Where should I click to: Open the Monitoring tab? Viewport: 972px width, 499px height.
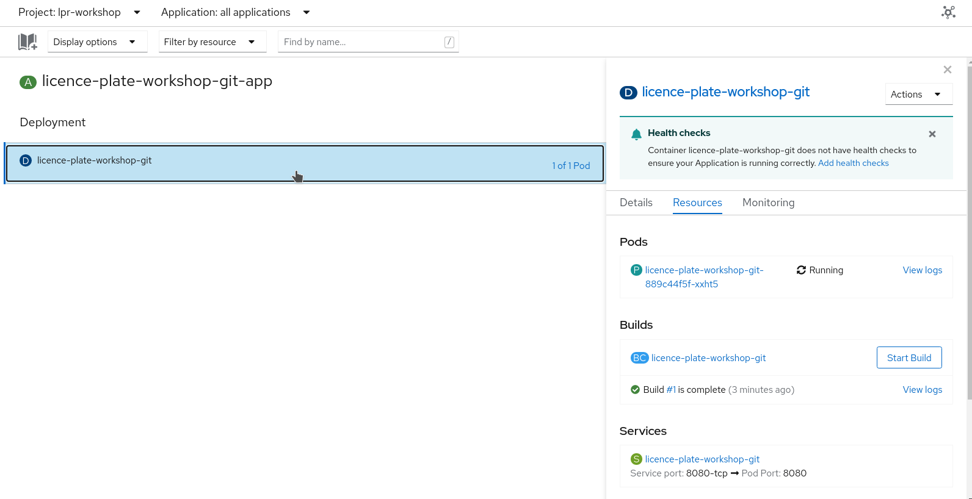[769, 203]
